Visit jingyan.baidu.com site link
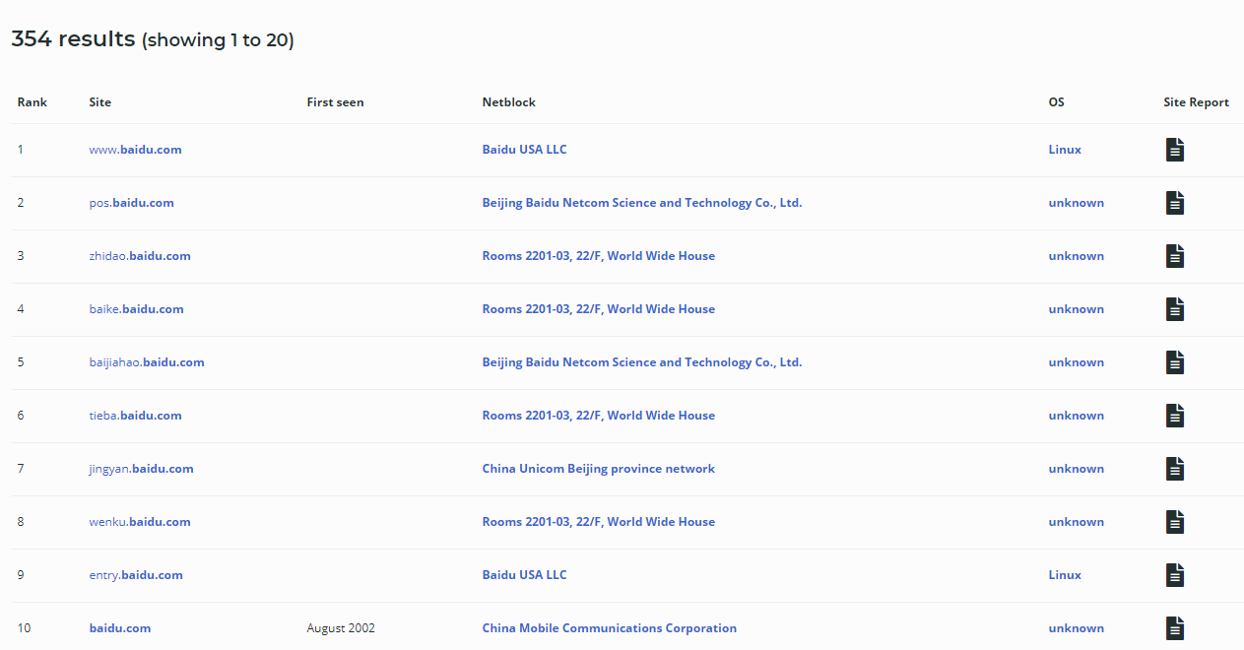This screenshot has width=1244, height=650. click(x=141, y=469)
